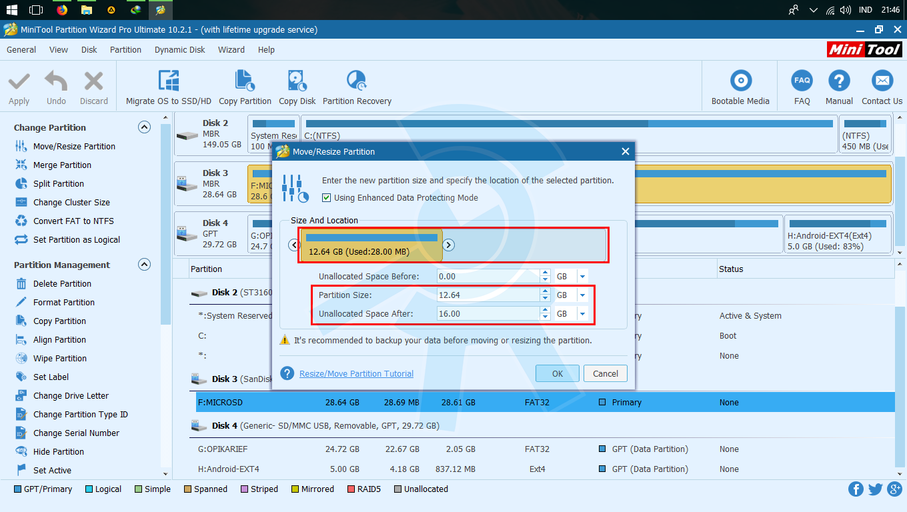The height and width of the screenshot is (512, 907).
Task: Select the Hide Partition option
Action: pyautogui.click(x=57, y=451)
